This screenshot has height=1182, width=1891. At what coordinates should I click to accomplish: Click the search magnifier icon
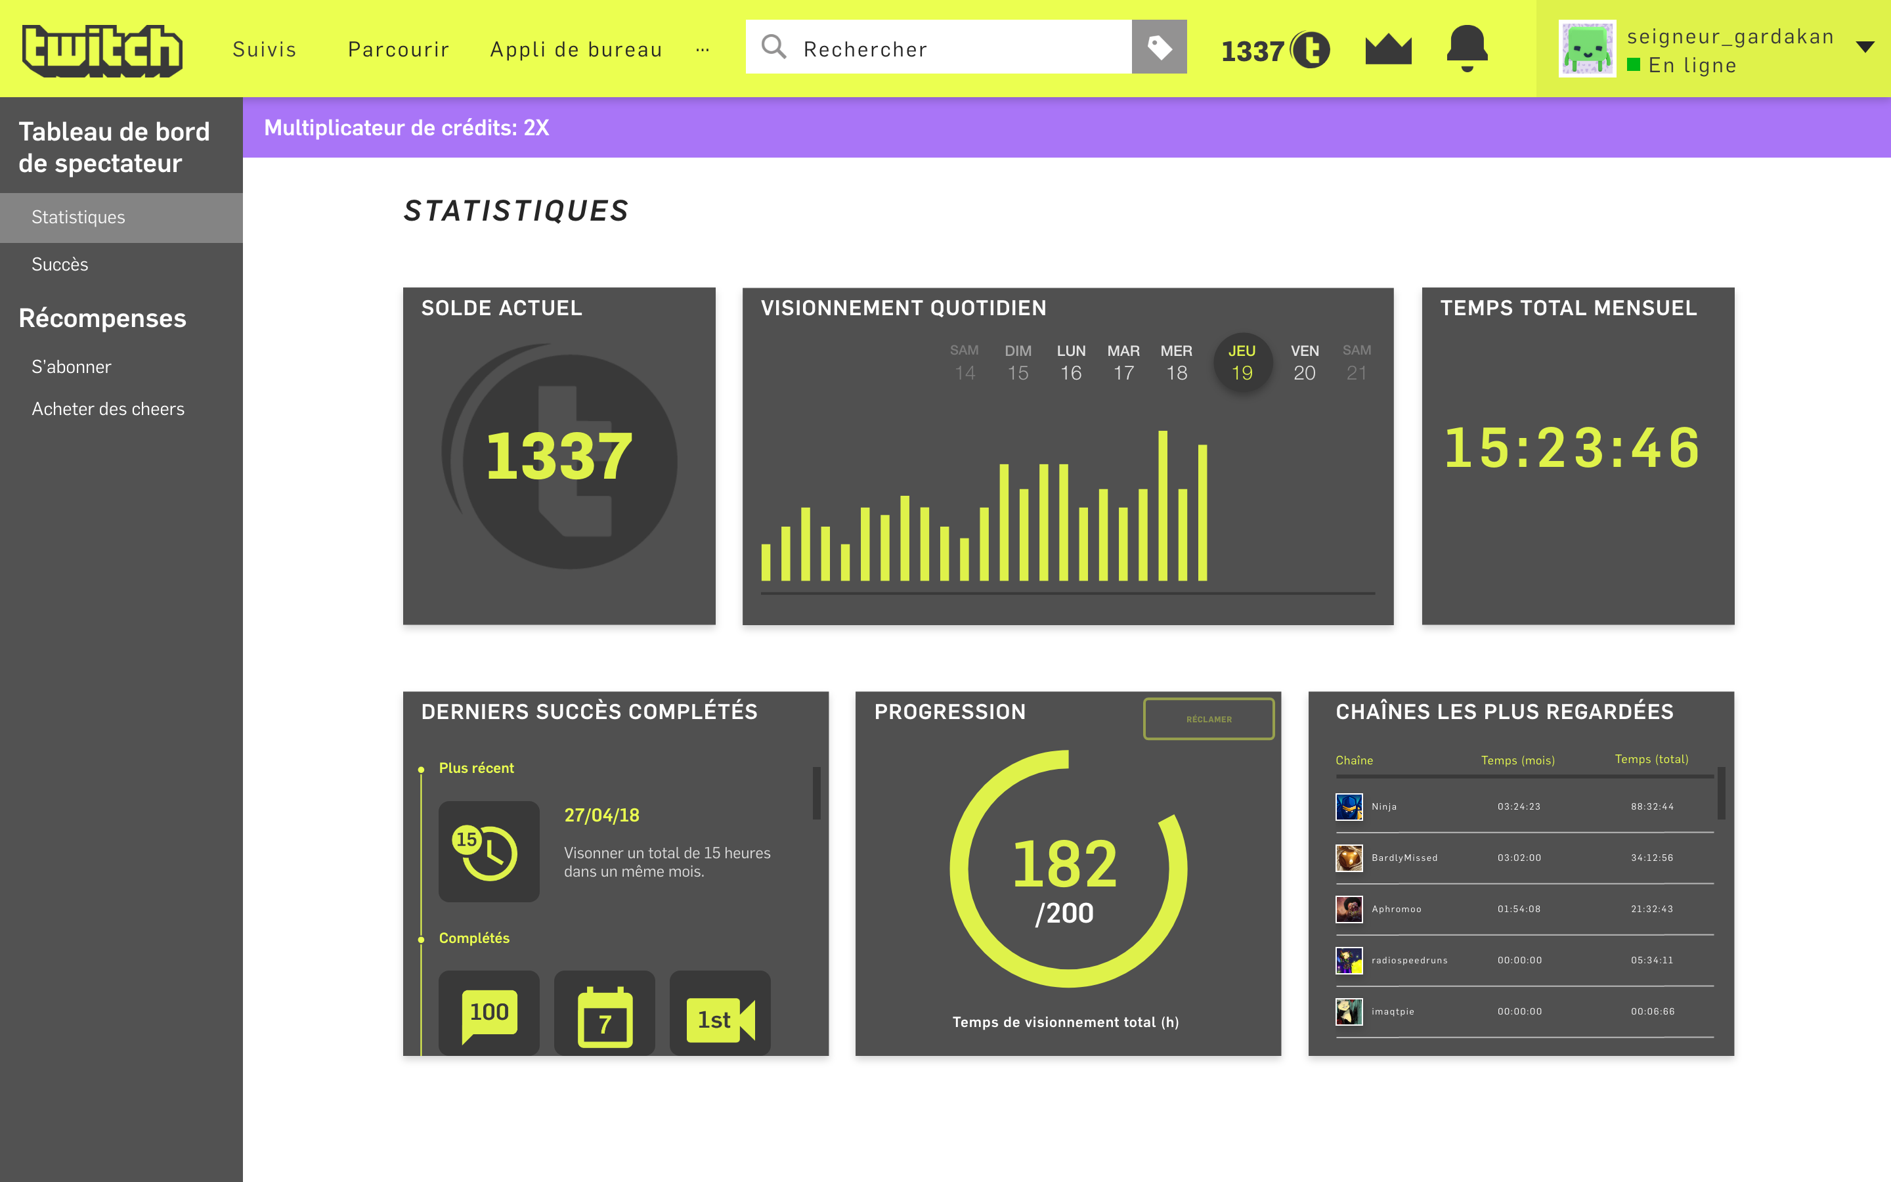click(773, 47)
